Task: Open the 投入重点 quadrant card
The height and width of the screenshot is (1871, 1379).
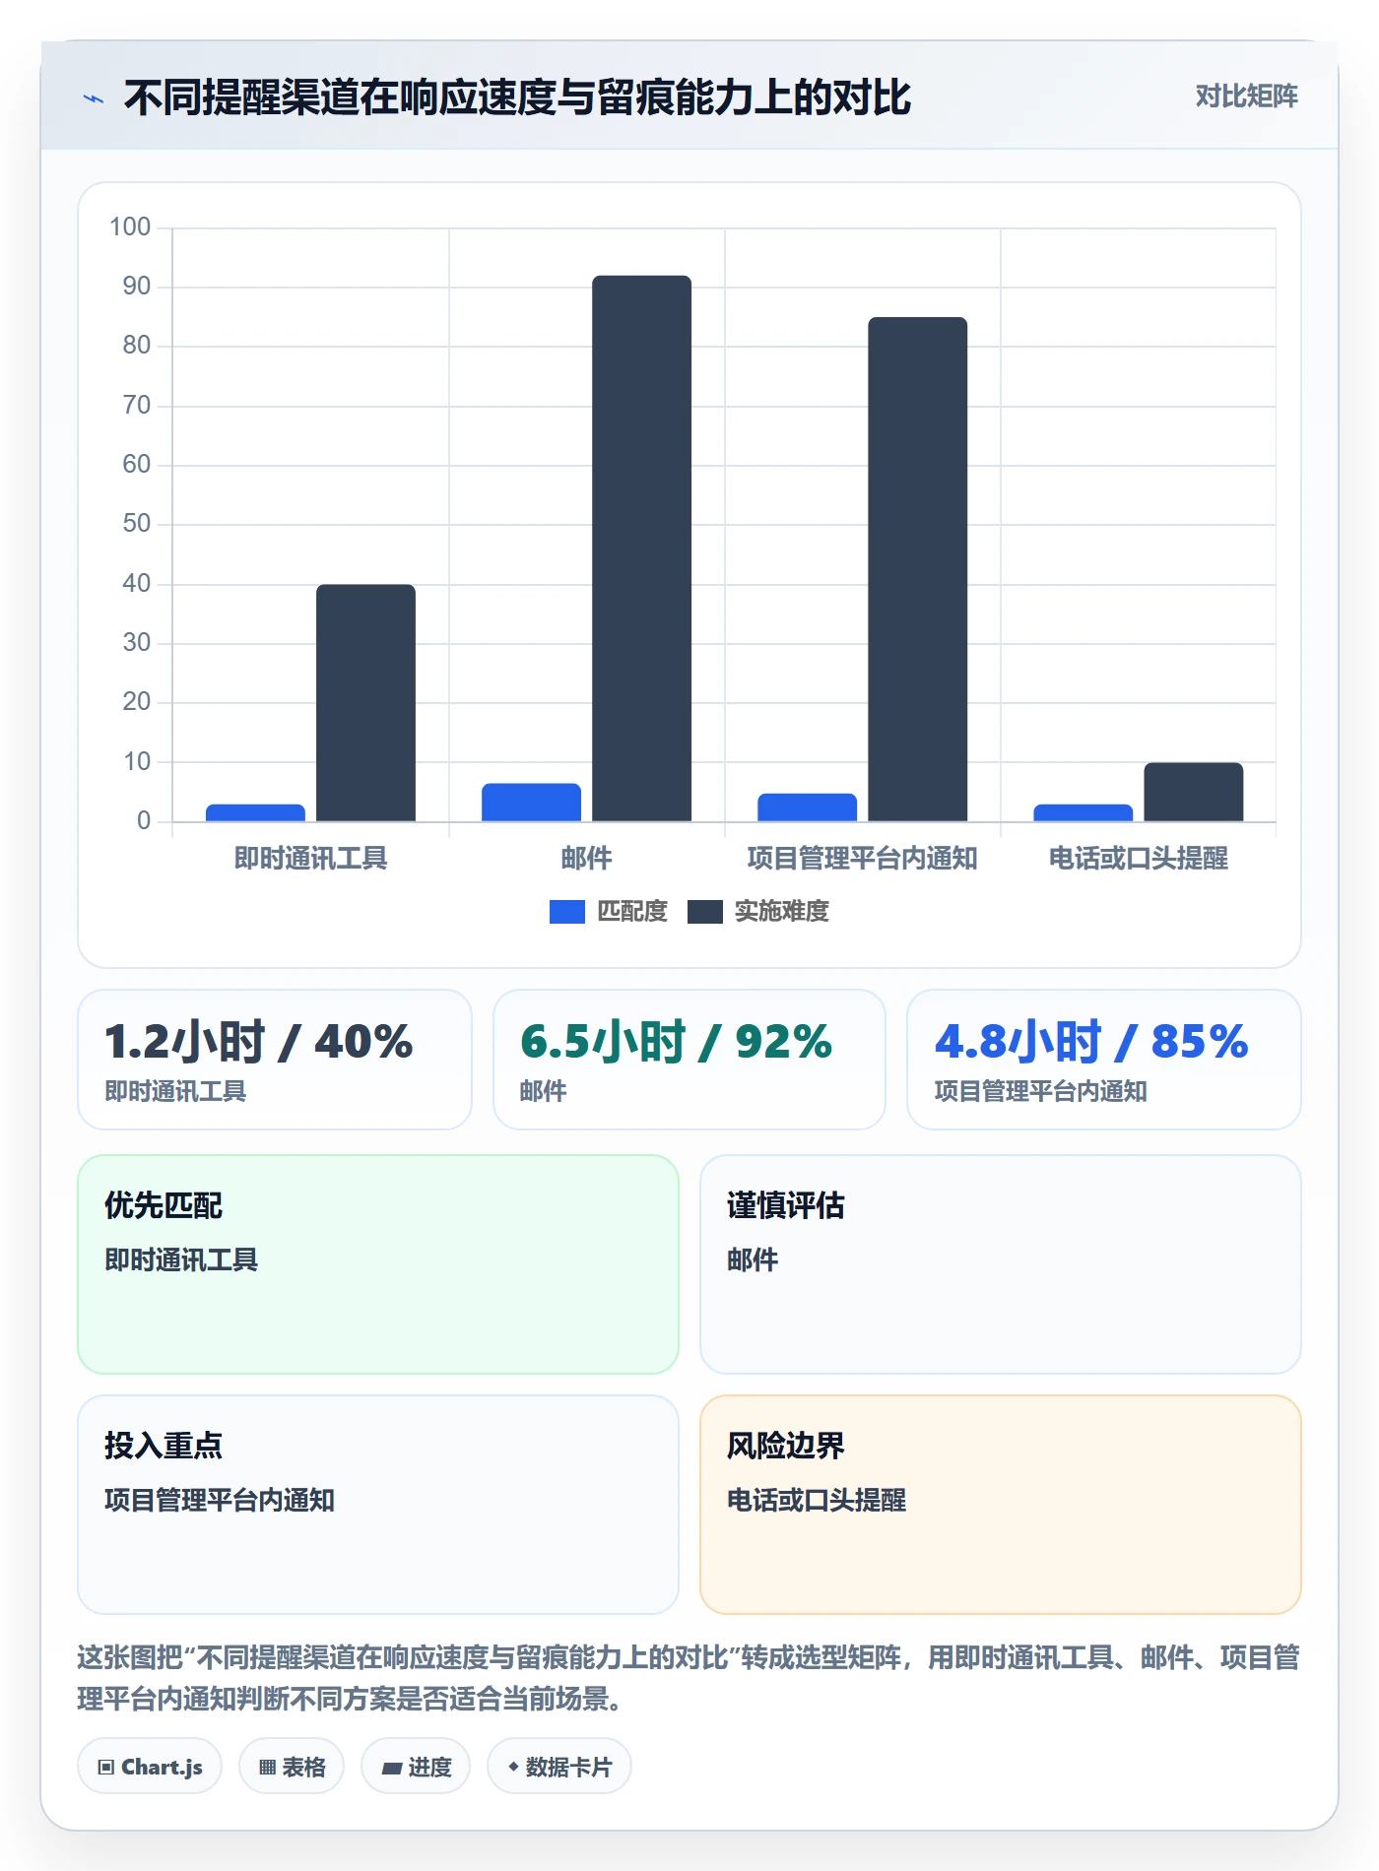Action: point(378,1505)
